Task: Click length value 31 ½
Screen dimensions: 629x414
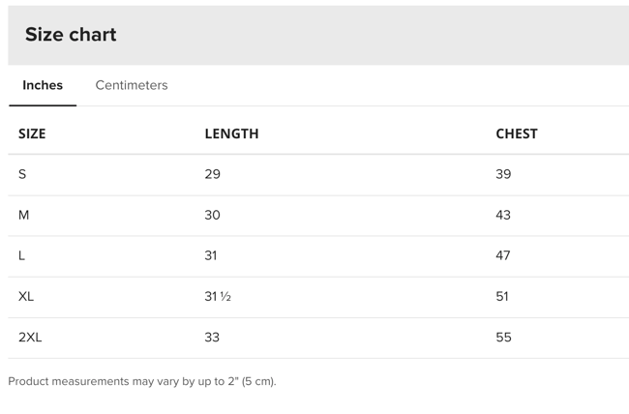Action: [x=218, y=296]
